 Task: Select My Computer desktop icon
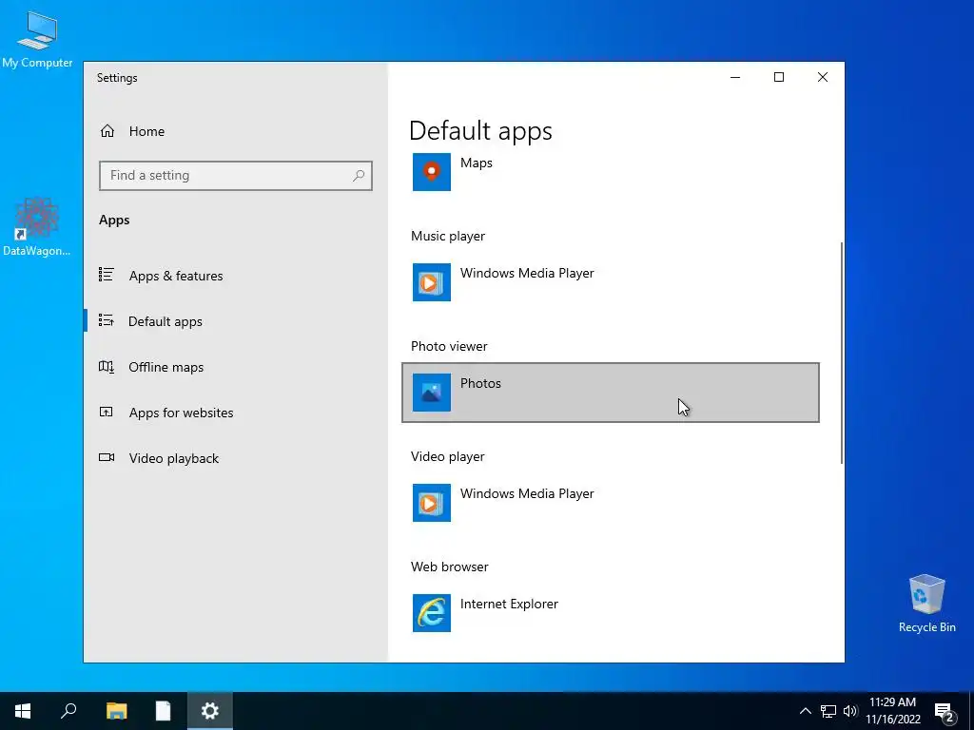click(x=37, y=40)
